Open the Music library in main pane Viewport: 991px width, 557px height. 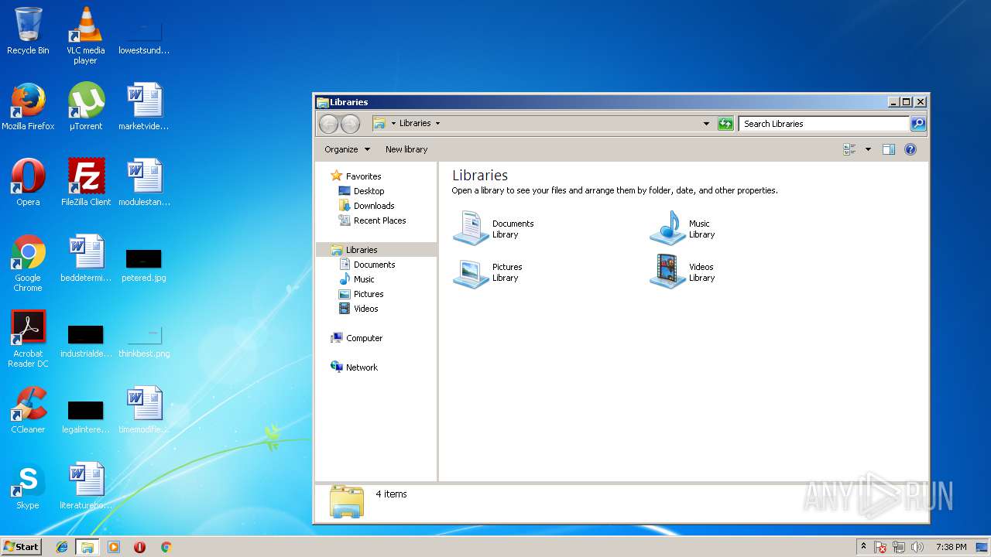[x=683, y=228]
